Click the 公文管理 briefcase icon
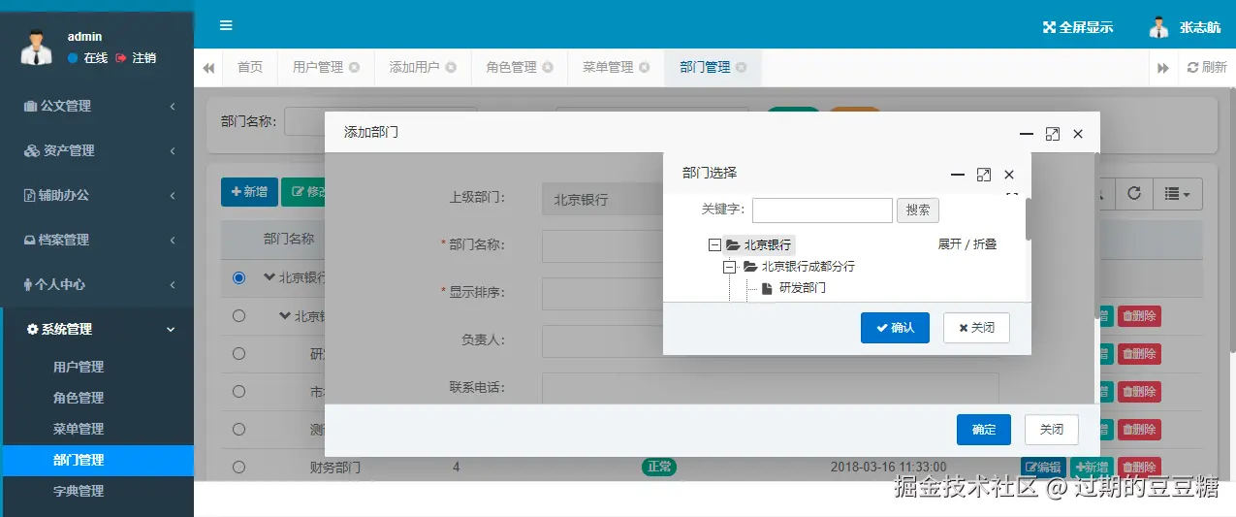The height and width of the screenshot is (517, 1236). tap(30, 106)
